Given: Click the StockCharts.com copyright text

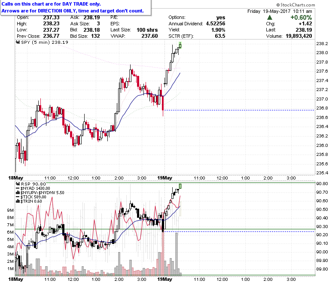Looking at the screenshot, I should (x=295, y=5).
